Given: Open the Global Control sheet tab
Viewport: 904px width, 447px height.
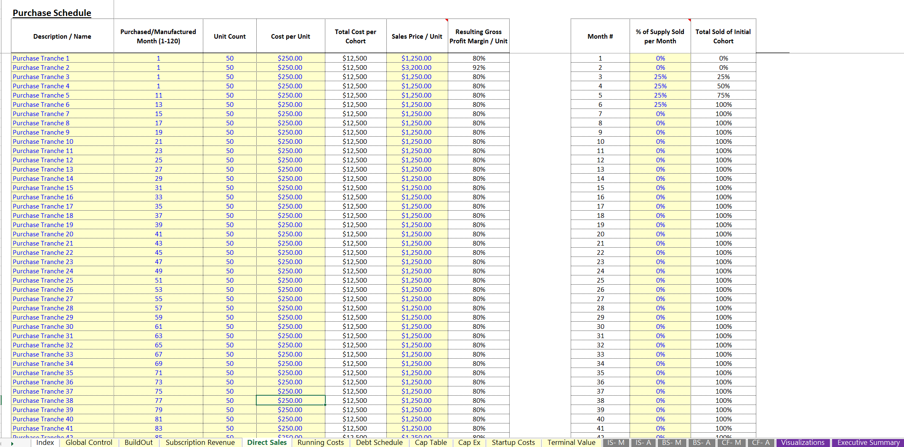Looking at the screenshot, I should [x=89, y=442].
